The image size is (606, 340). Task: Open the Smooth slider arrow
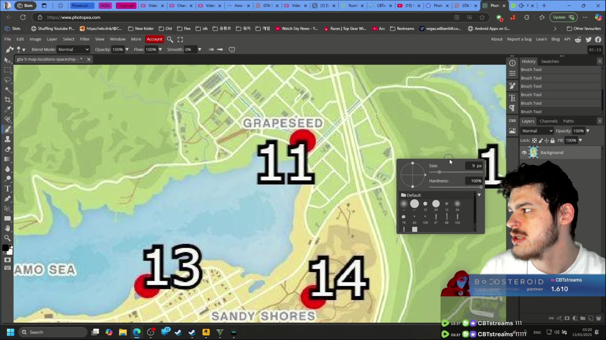pyautogui.click(x=199, y=50)
